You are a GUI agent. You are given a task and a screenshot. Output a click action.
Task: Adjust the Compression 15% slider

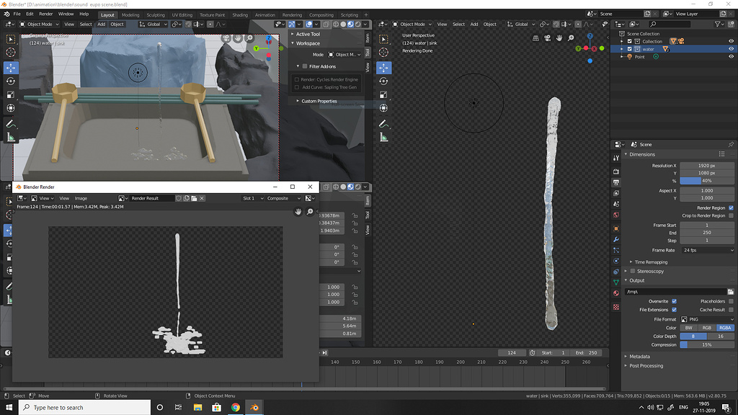[707, 345]
